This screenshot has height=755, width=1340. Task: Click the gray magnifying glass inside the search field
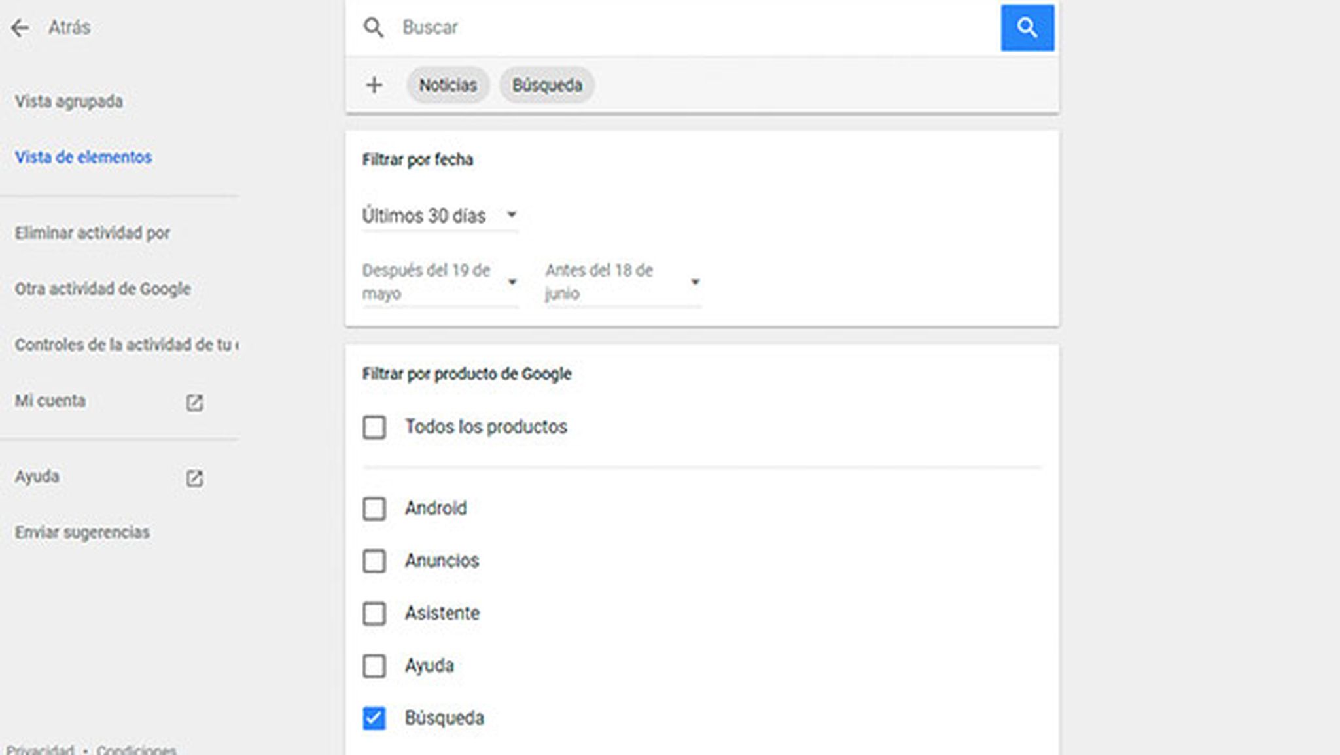tap(374, 27)
